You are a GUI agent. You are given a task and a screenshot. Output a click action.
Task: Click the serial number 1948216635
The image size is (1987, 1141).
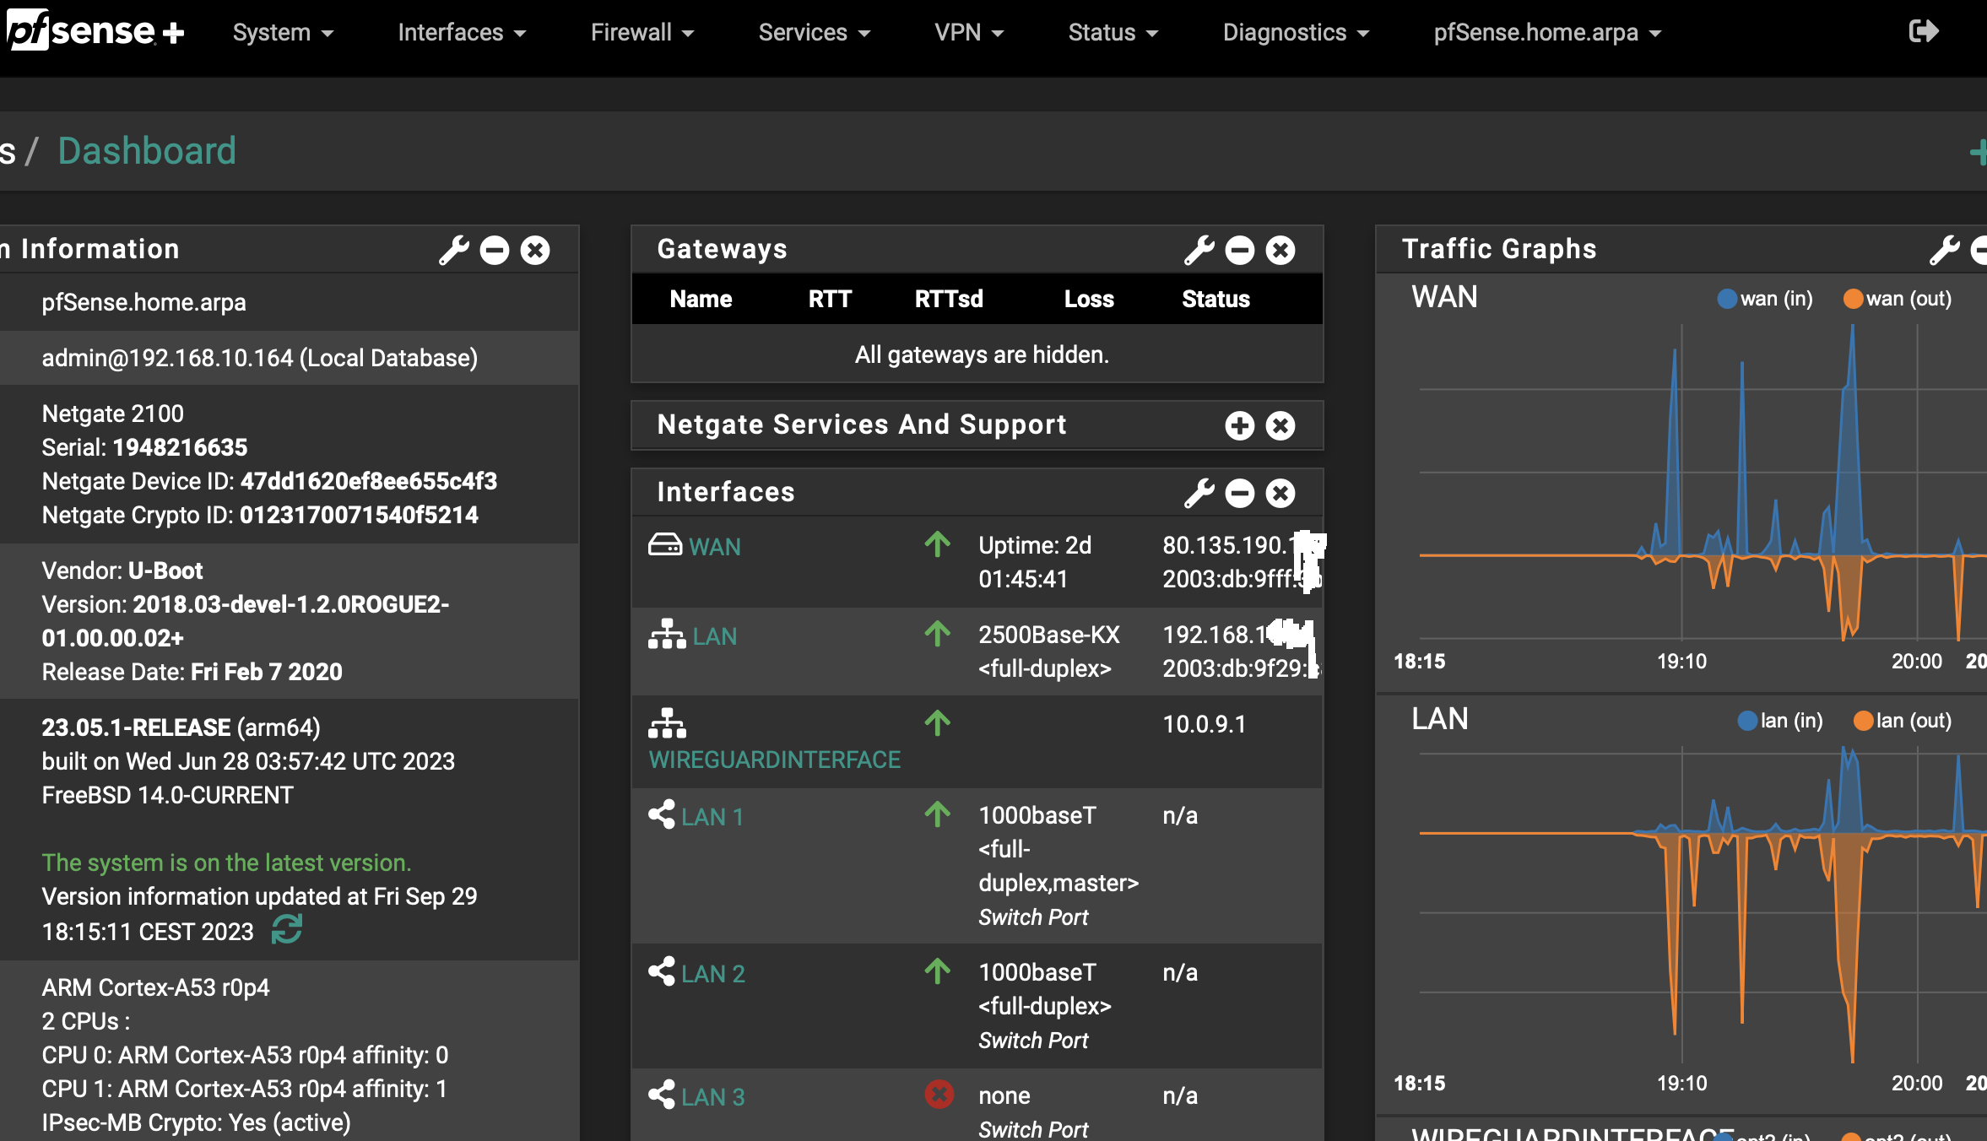(x=180, y=447)
